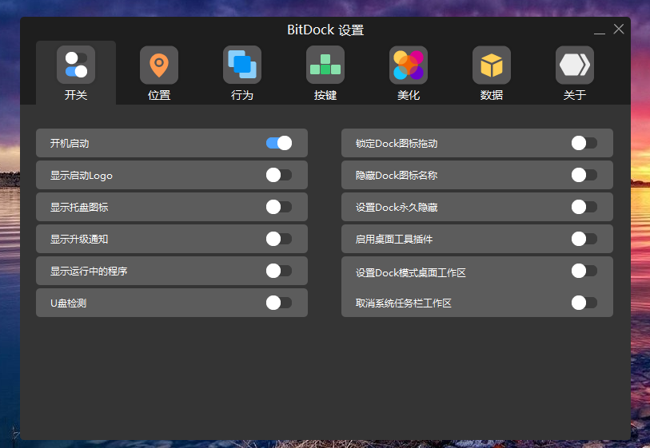Enable the 显示启动Logo toggle
The height and width of the screenshot is (448, 650).
click(279, 175)
